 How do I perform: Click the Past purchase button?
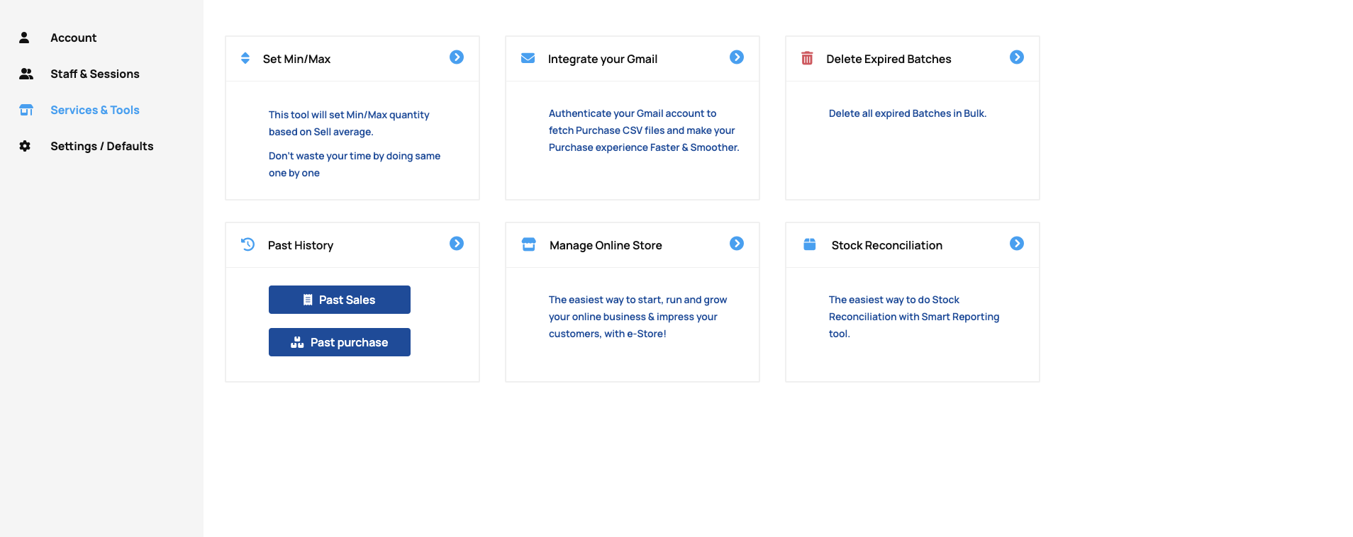pyautogui.click(x=340, y=342)
